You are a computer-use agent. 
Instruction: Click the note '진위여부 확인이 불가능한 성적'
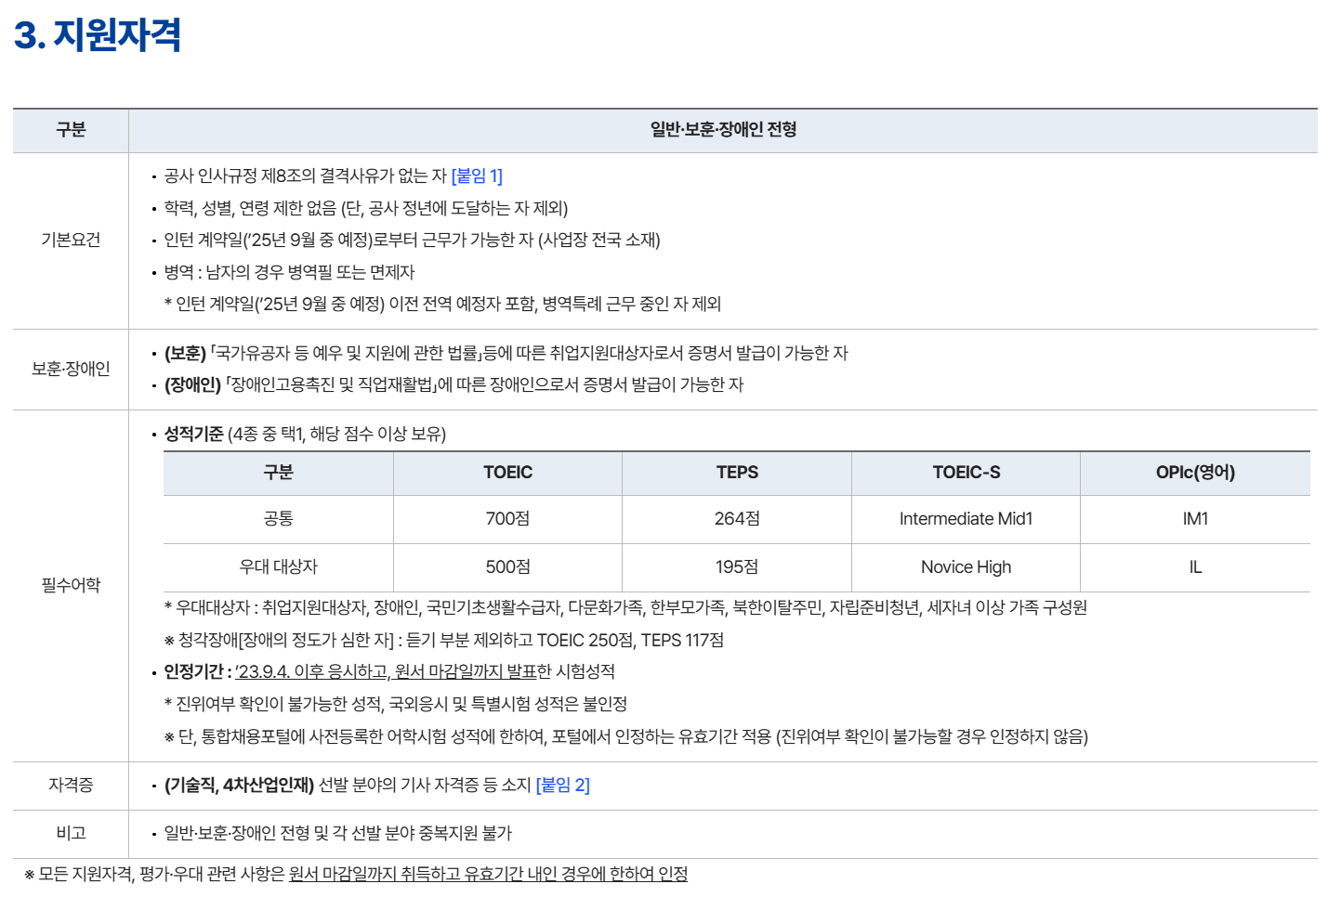tap(396, 704)
